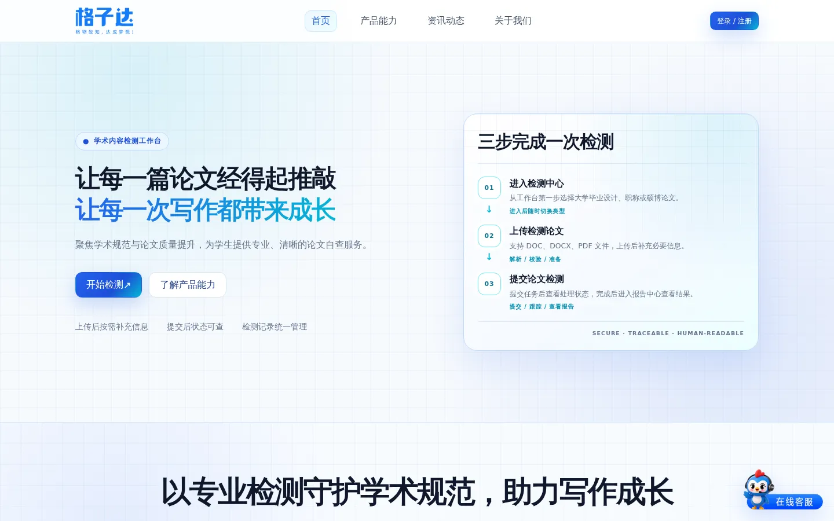
Task: Click the 03 step number badge
Action: coord(489,284)
